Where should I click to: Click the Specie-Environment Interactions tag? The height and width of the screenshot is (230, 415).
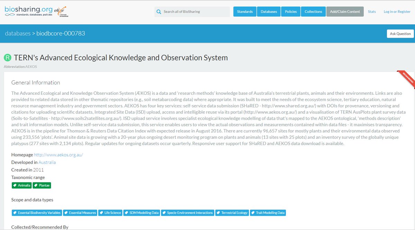click(187, 213)
